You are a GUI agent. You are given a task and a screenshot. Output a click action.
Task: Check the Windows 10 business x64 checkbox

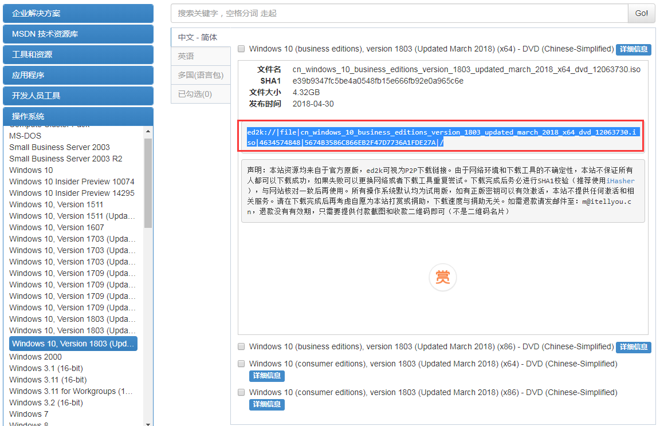241,49
